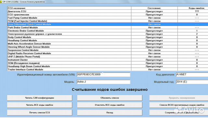Screen dimensions: 208x118
Task: Click the Состояние column header
Action: coord(154,8)
